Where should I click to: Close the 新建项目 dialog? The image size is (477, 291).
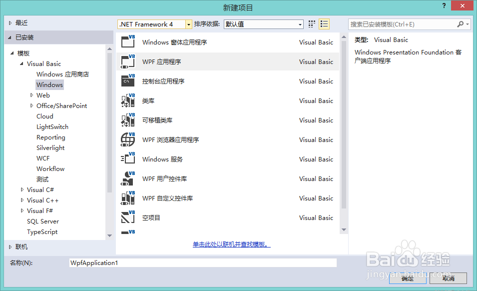[462, 6]
